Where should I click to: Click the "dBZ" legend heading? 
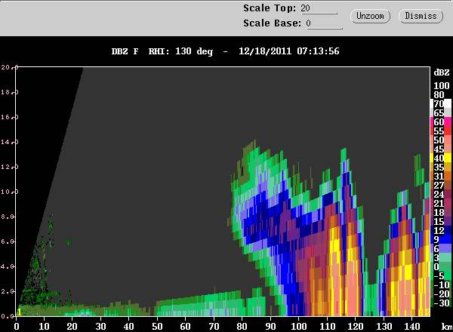[x=442, y=72]
